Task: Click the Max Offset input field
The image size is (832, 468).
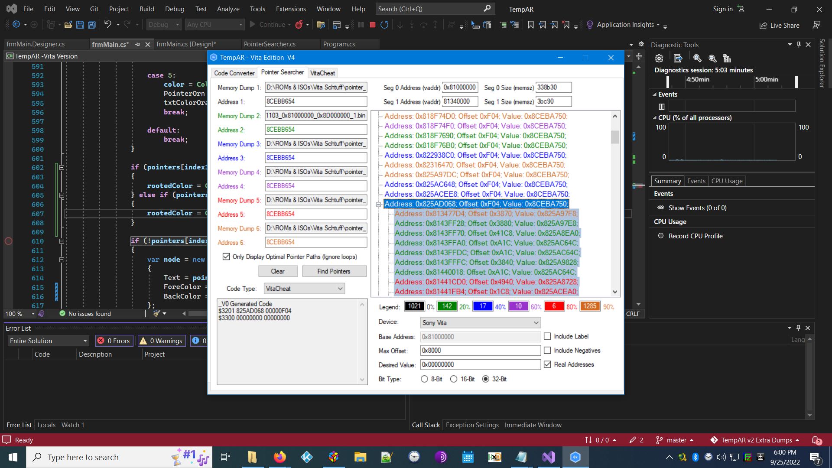Action: 481,350
